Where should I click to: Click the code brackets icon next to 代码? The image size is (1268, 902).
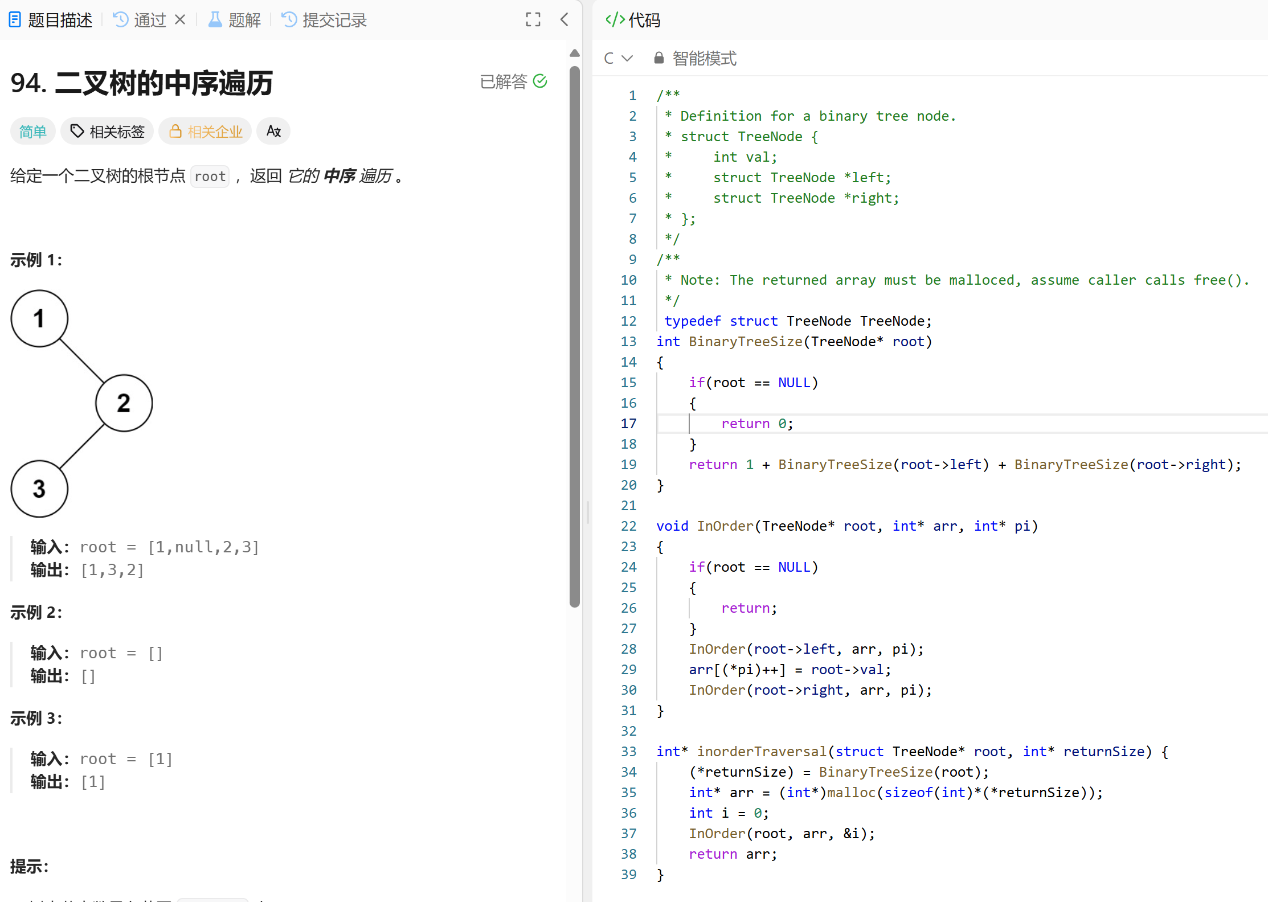tap(615, 20)
